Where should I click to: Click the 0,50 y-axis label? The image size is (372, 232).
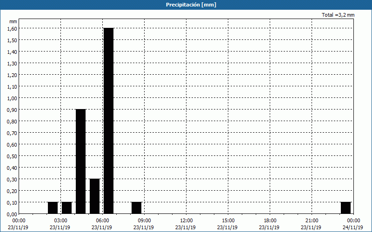click(12, 156)
